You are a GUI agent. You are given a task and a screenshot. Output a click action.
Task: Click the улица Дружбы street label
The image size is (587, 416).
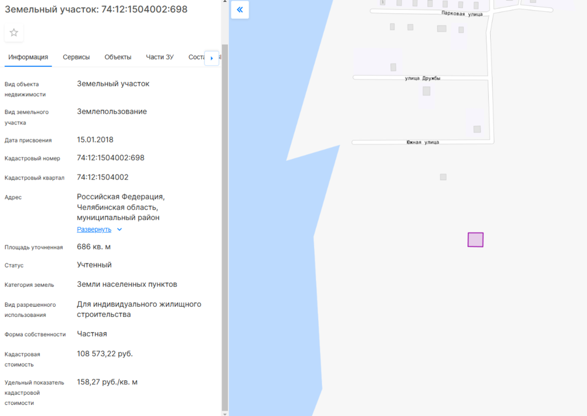coord(423,78)
